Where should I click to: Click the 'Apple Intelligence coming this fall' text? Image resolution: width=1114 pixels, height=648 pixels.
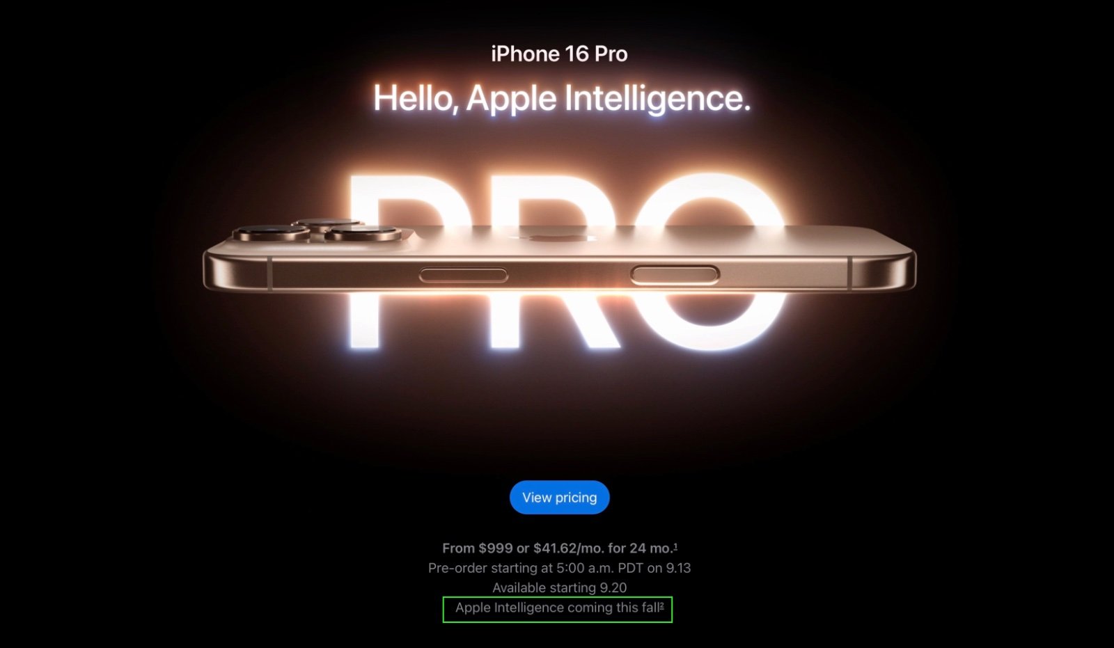[557, 608]
